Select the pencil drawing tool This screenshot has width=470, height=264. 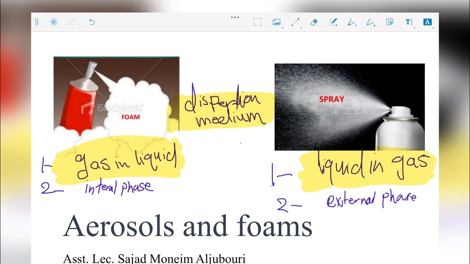click(x=371, y=22)
